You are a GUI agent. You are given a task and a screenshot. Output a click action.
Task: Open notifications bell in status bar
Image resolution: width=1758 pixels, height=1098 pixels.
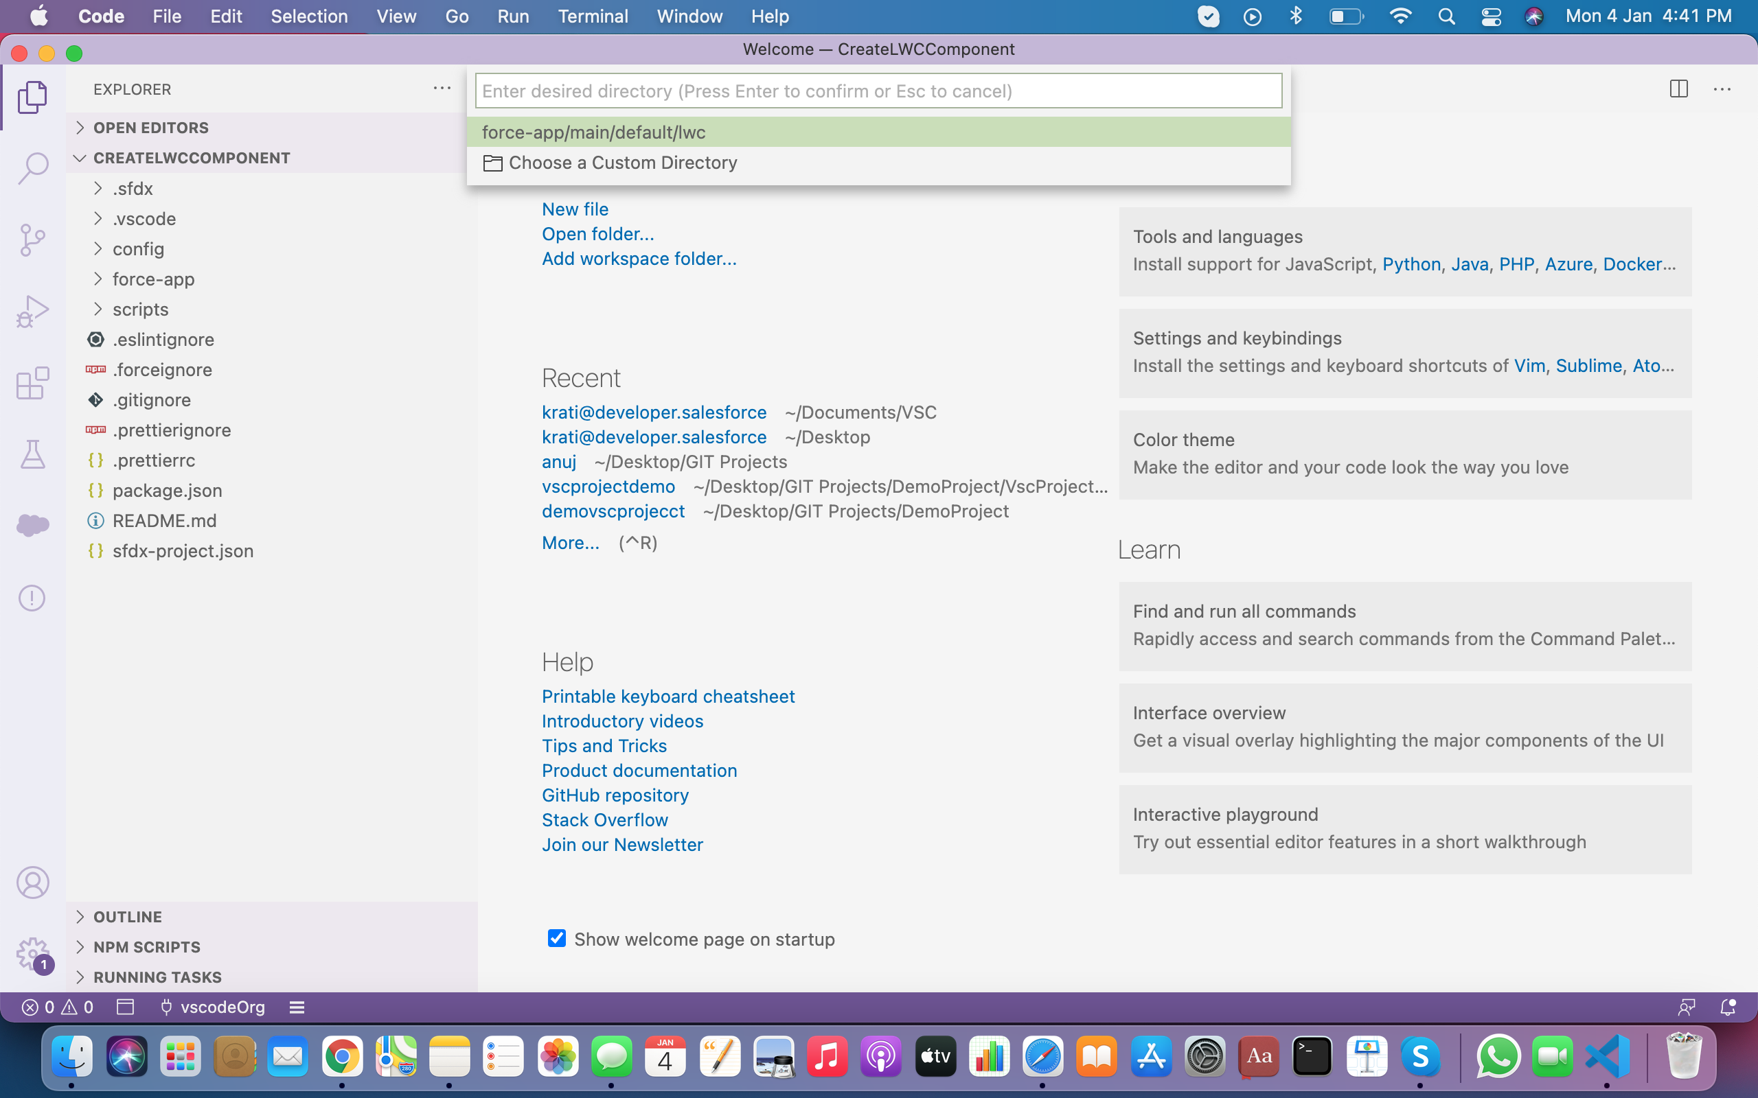[1728, 1007]
